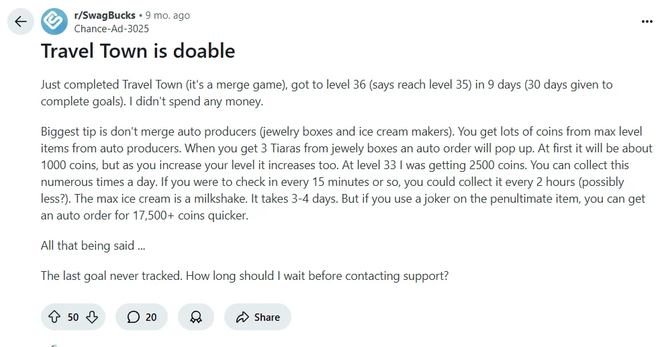Visit the Chance-Ad-3025 user profile
The image size is (666, 347).
(x=111, y=29)
